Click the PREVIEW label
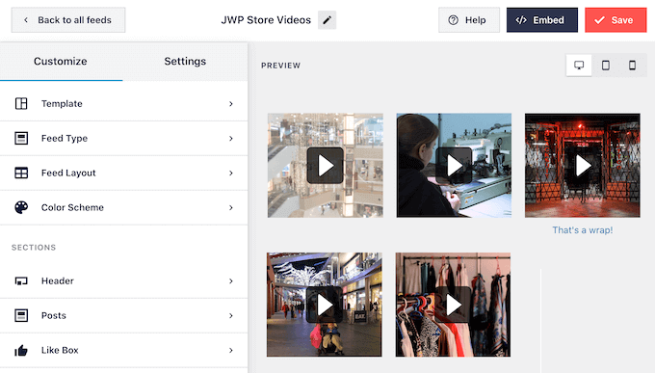Image resolution: width=655 pixels, height=373 pixels. tap(280, 66)
